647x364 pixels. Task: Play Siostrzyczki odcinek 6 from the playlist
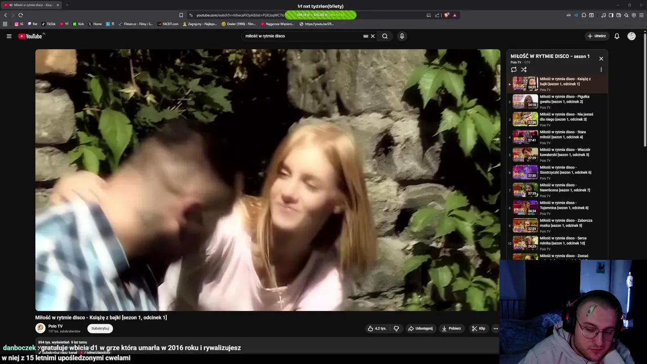pos(557,172)
